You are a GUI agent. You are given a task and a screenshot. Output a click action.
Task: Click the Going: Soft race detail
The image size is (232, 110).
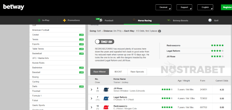pyautogui.click(x=95, y=31)
